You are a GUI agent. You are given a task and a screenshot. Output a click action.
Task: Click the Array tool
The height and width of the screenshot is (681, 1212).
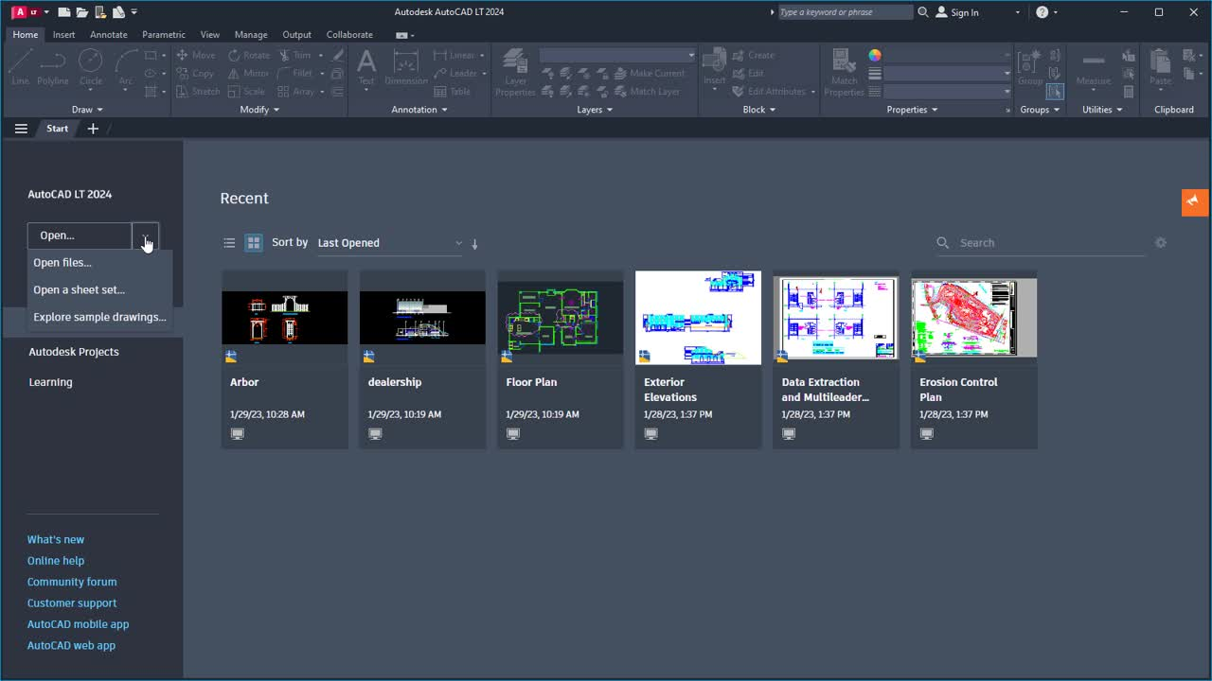(x=296, y=92)
